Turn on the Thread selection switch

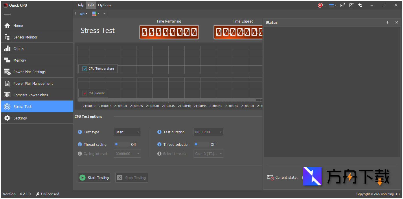[202, 144]
